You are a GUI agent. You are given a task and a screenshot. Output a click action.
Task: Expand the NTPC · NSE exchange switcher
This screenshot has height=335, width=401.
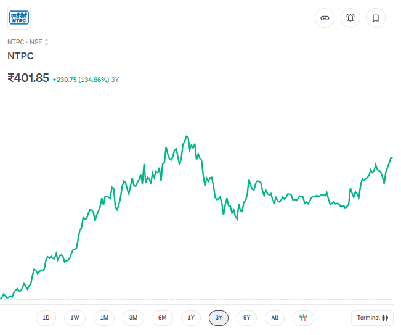coord(28,42)
